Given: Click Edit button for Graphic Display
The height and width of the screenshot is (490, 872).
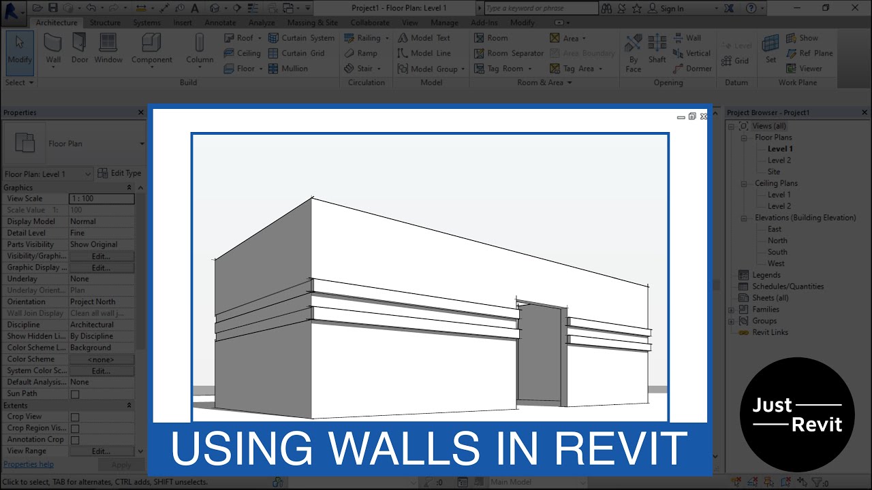Looking at the screenshot, I should click(102, 267).
